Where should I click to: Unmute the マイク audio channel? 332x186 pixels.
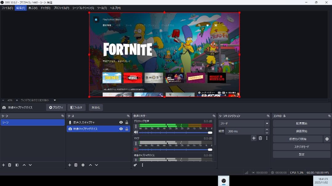[x=136, y=149]
